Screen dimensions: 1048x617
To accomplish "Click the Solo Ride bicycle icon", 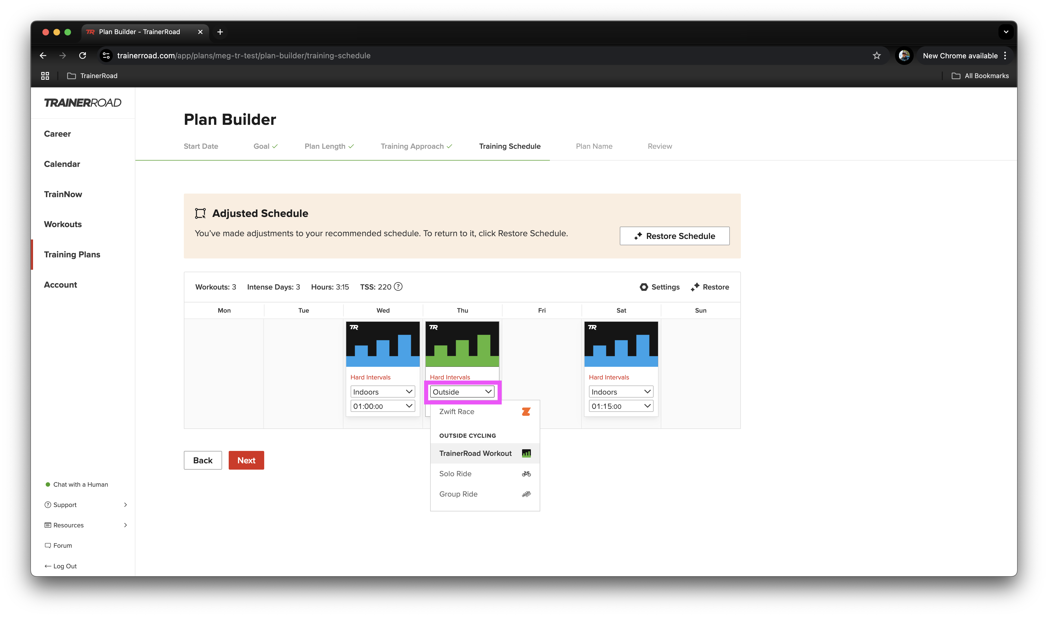I will point(526,473).
